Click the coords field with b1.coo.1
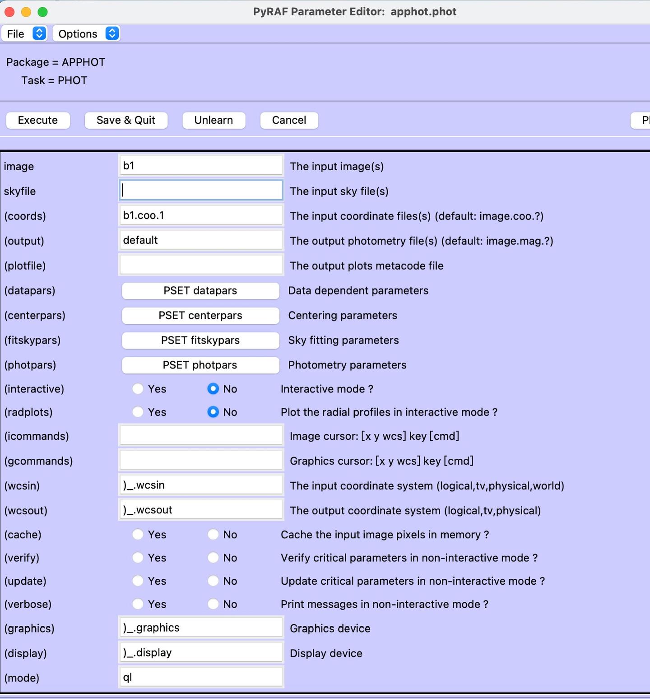The height and width of the screenshot is (699, 650). tap(201, 215)
